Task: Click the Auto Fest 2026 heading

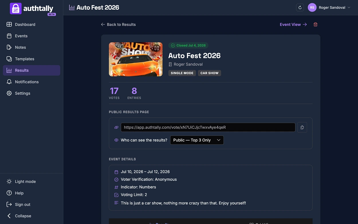Action: (x=194, y=55)
